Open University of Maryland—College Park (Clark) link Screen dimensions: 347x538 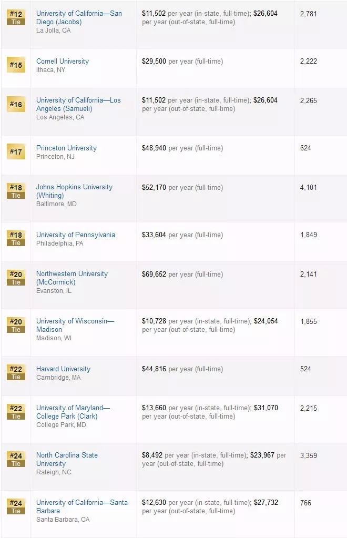[x=73, y=412]
